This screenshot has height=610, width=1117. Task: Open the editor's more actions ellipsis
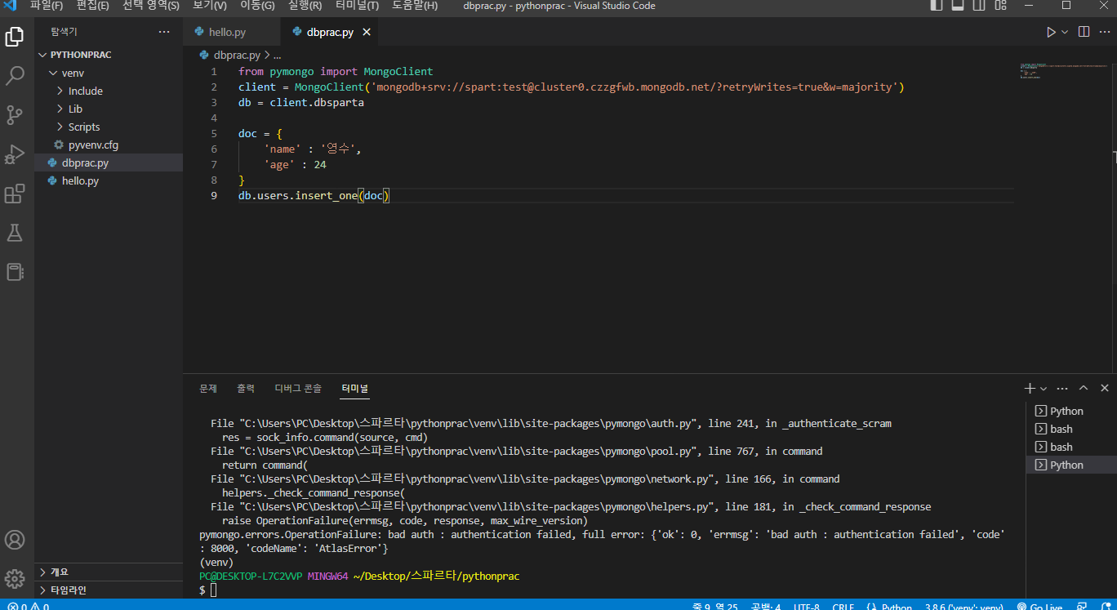[x=1104, y=33]
